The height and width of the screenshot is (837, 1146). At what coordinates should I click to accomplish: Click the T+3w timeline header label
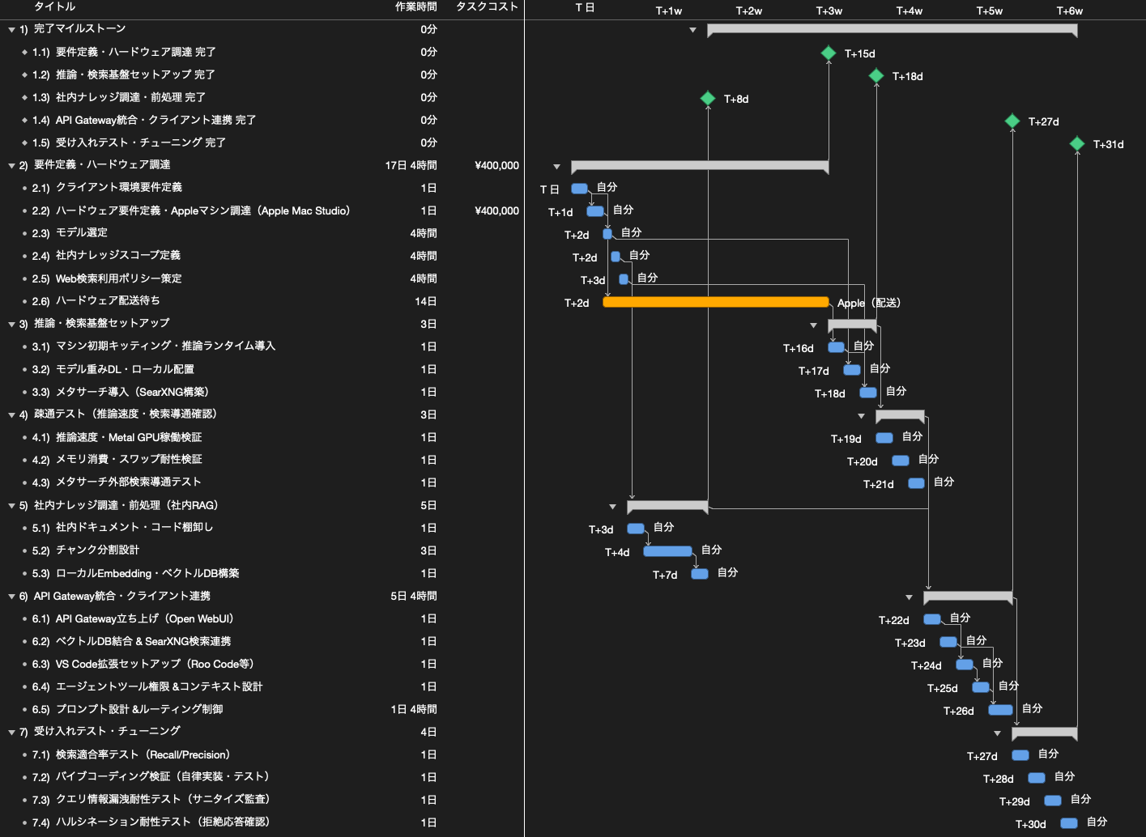[829, 11]
